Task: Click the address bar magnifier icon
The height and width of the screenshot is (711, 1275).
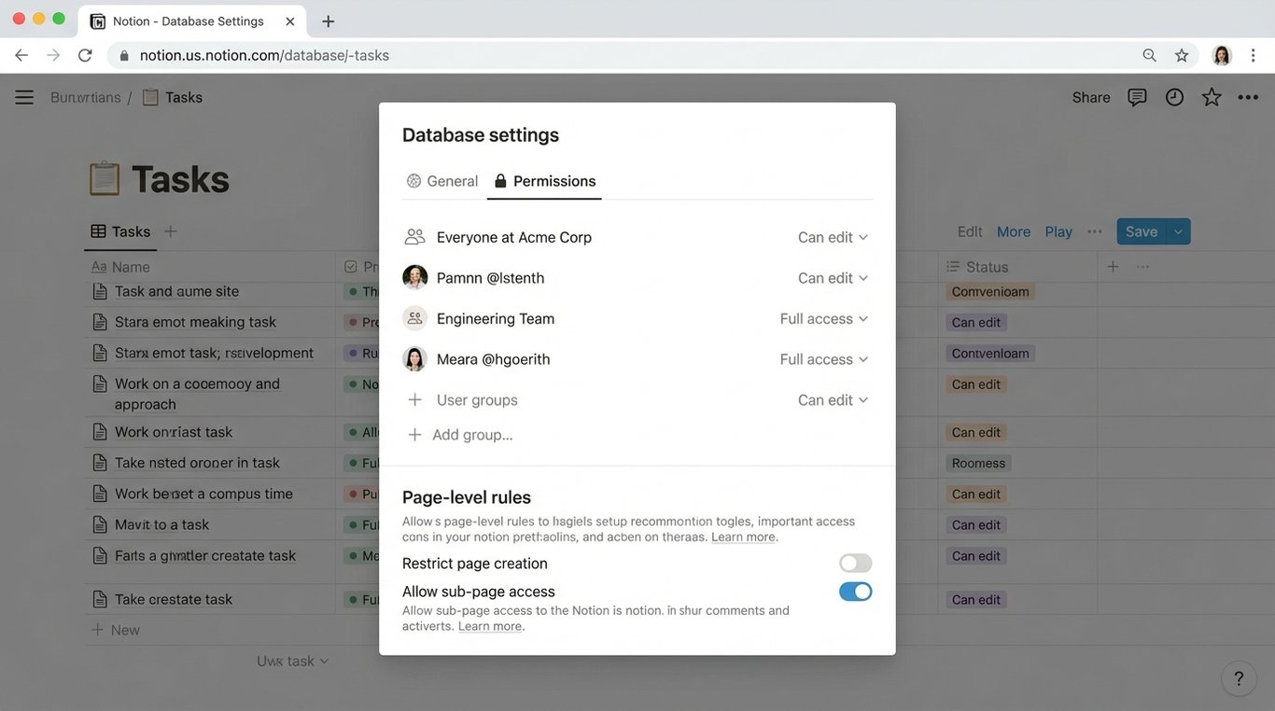Action: (1150, 55)
